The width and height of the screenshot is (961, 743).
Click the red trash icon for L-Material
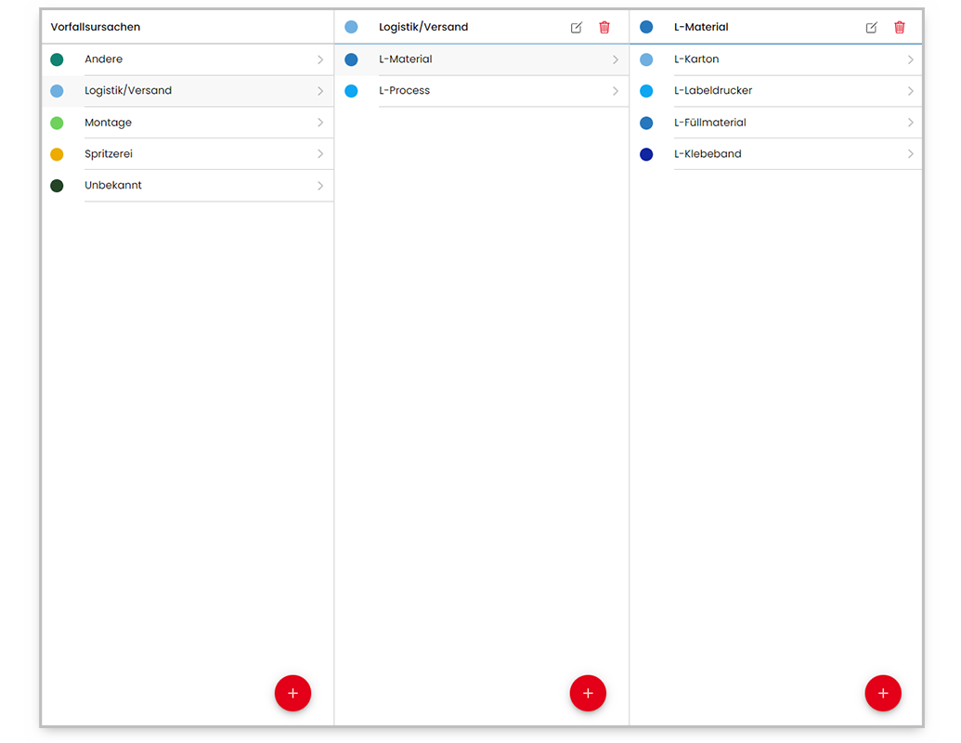pyautogui.click(x=899, y=28)
